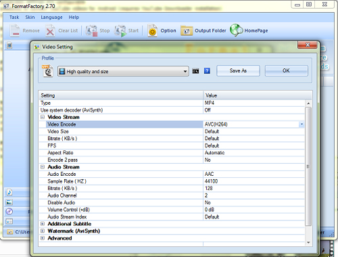
Task: Select the Use system decoder (AviSynth) row
Action: point(172,110)
